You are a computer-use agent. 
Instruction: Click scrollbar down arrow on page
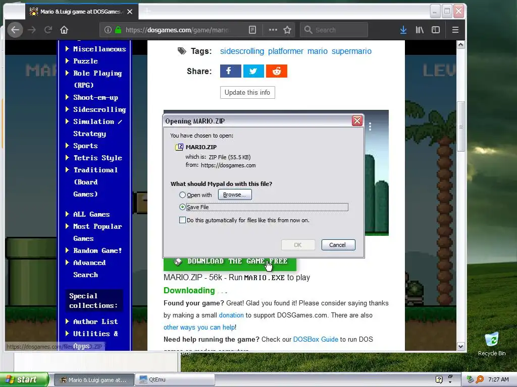(x=460, y=347)
